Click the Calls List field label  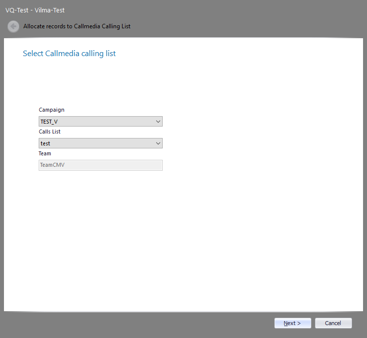(x=50, y=132)
